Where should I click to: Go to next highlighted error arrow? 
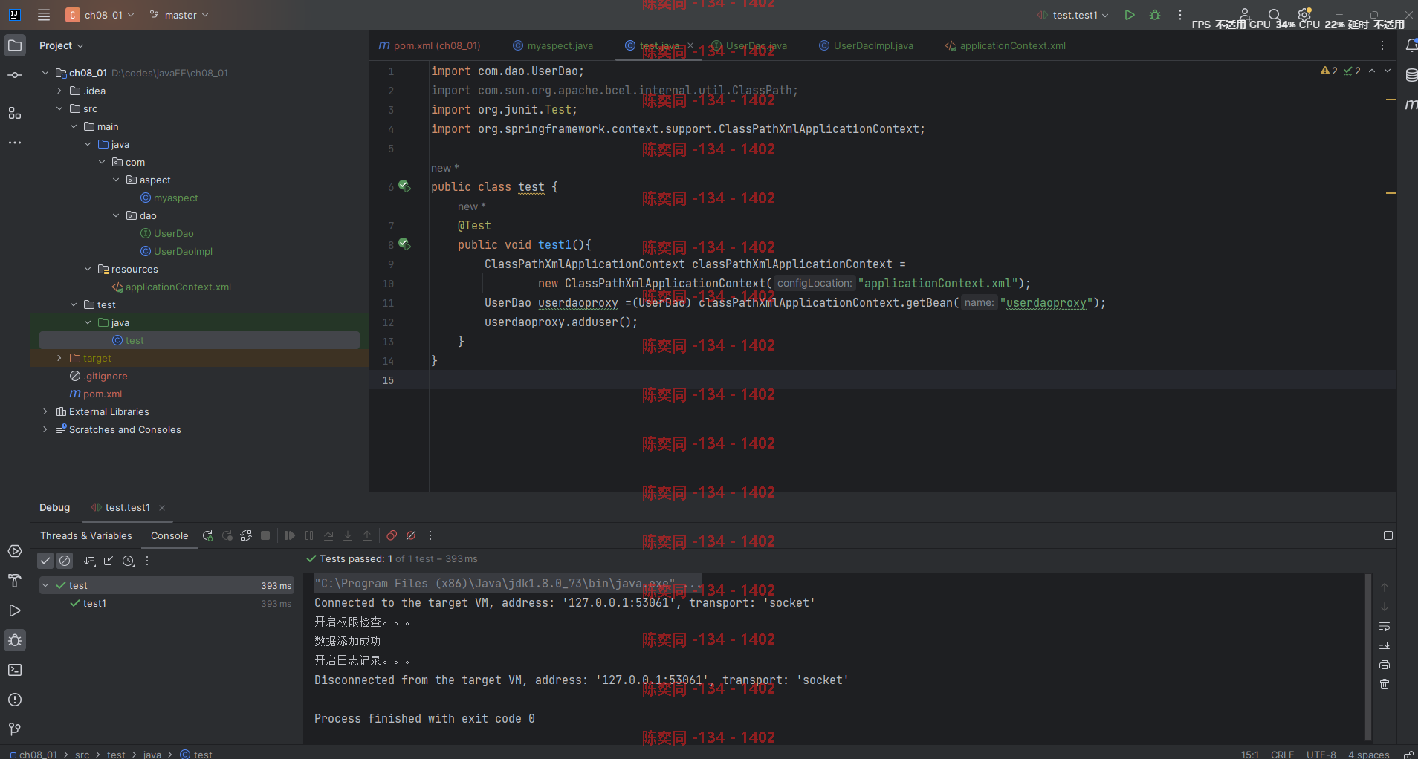1388,71
